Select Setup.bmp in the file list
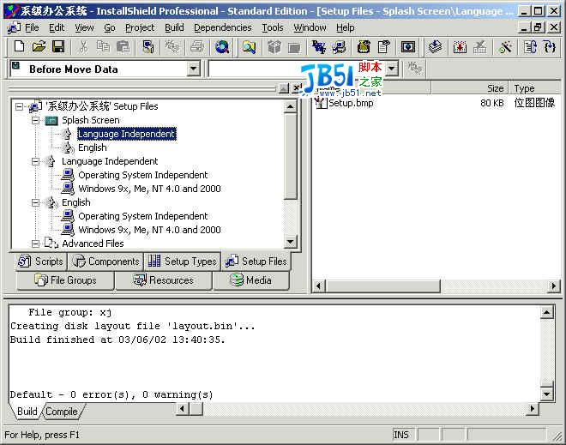This screenshot has height=445, width=566. 351,103
